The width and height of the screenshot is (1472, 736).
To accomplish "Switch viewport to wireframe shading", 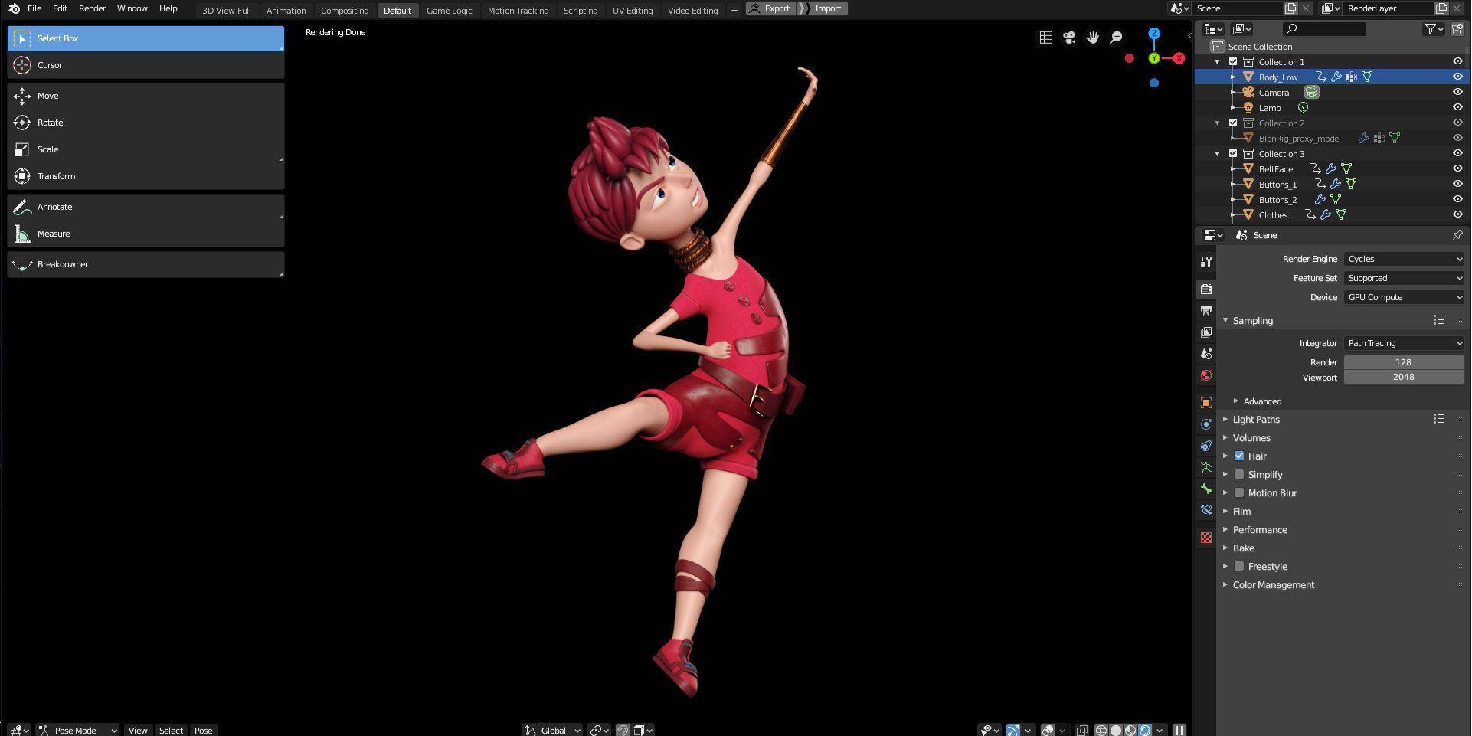I will (x=1101, y=730).
